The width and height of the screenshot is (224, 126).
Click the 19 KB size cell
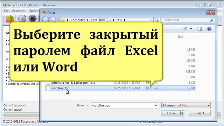click(191, 88)
